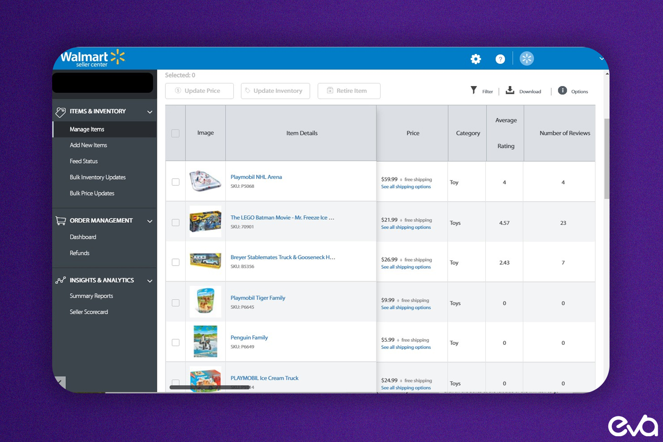Image resolution: width=663 pixels, height=442 pixels.
Task: Click the Order Management cart icon
Action: coord(61,221)
